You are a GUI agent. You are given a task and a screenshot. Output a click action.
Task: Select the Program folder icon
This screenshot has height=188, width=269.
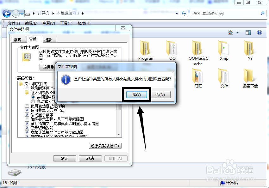145,48
